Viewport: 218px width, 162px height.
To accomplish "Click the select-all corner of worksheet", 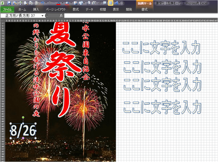I will tap(3, 21).
